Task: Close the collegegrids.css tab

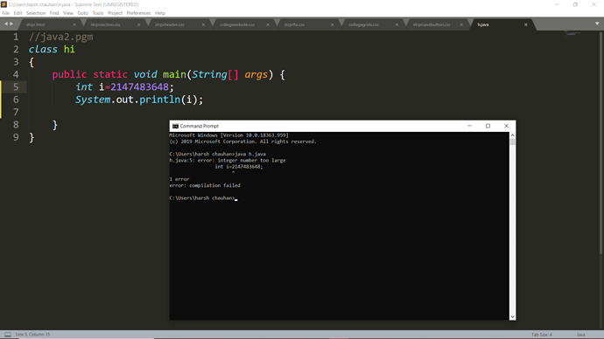Action: click(397, 24)
